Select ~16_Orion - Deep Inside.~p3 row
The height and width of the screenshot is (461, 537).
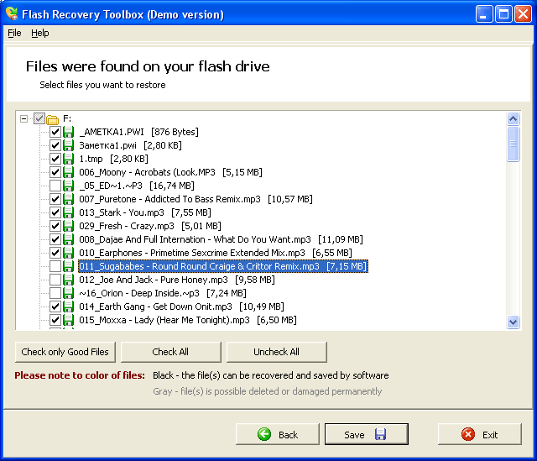[163, 293]
